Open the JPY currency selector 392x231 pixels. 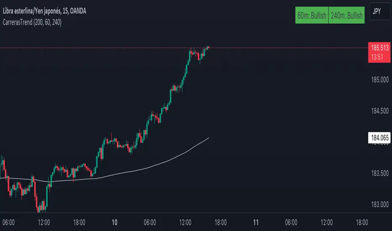(376, 13)
